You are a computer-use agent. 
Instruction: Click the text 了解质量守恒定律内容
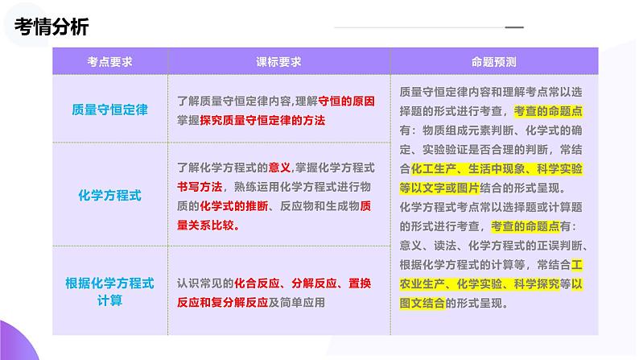tap(234, 101)
